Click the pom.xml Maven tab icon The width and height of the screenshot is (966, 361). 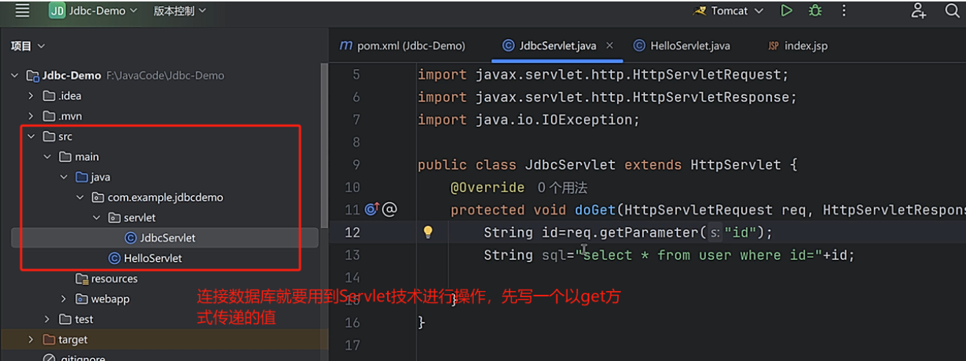coord(345,46)
